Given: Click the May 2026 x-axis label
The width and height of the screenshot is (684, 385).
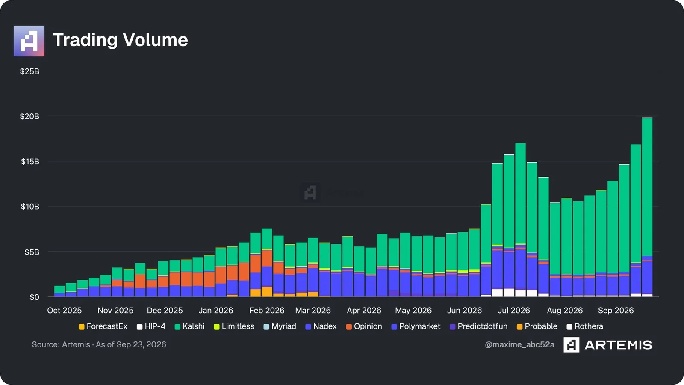Looking at the screenshot, I should click(413, 311).
